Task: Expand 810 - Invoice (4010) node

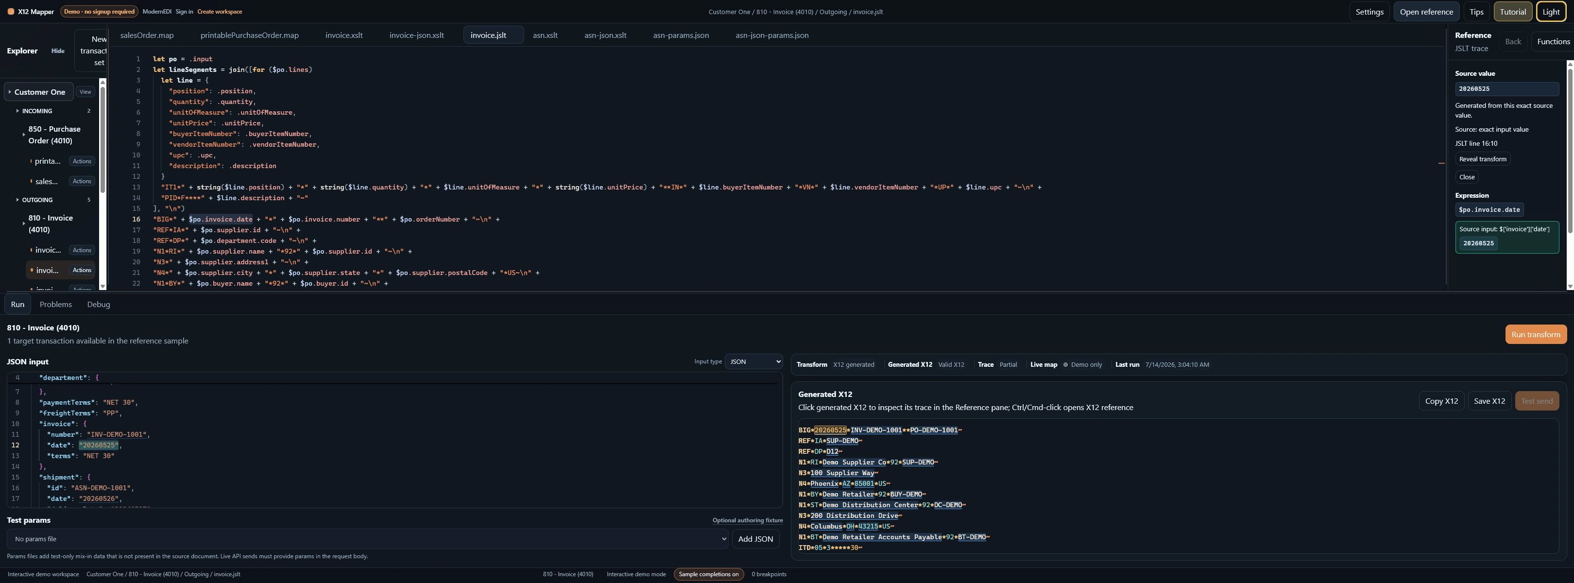Action: pyautogui.click(x=51, y=223)
